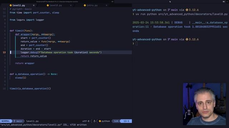Click the 'sleep(1)' line

[x=21, y=78]
